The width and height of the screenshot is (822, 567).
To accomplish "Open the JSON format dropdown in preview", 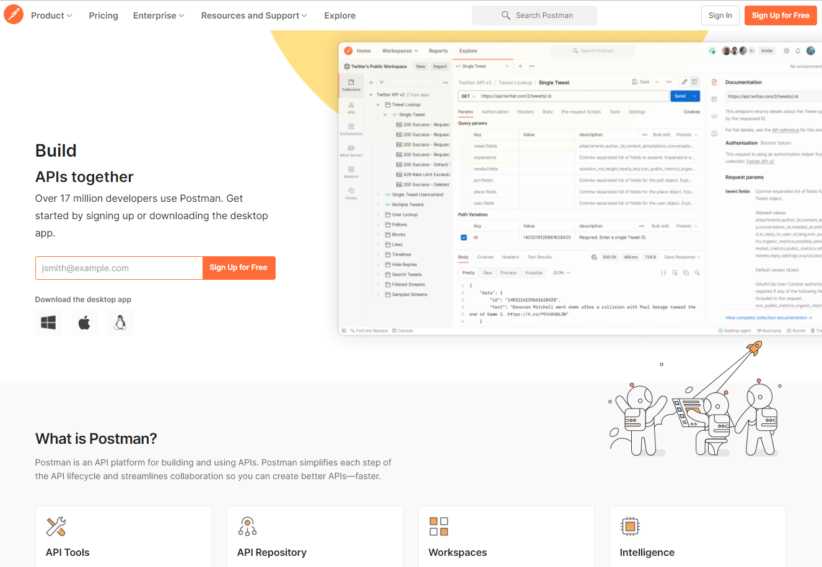I will point(561,272).
